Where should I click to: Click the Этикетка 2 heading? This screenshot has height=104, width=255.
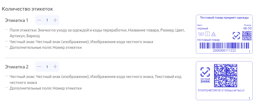(17, 67)
